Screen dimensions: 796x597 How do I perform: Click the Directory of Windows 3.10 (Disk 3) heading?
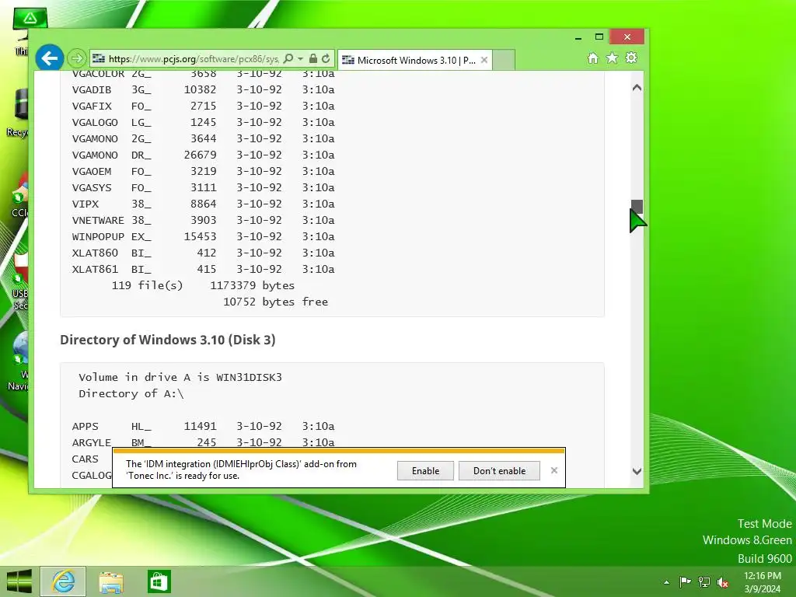[168, 340]
